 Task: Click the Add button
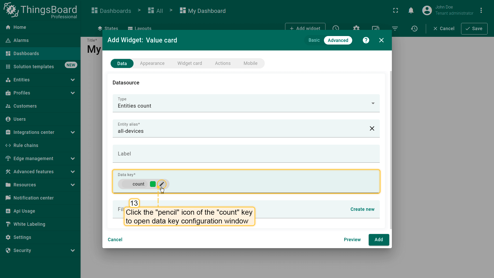[x=378, y=240]
